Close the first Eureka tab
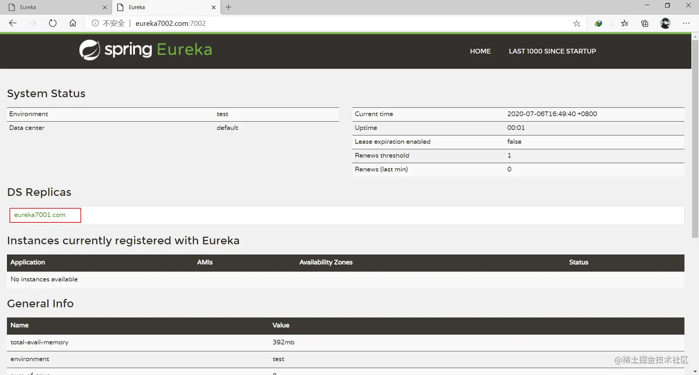 point(104,7)
